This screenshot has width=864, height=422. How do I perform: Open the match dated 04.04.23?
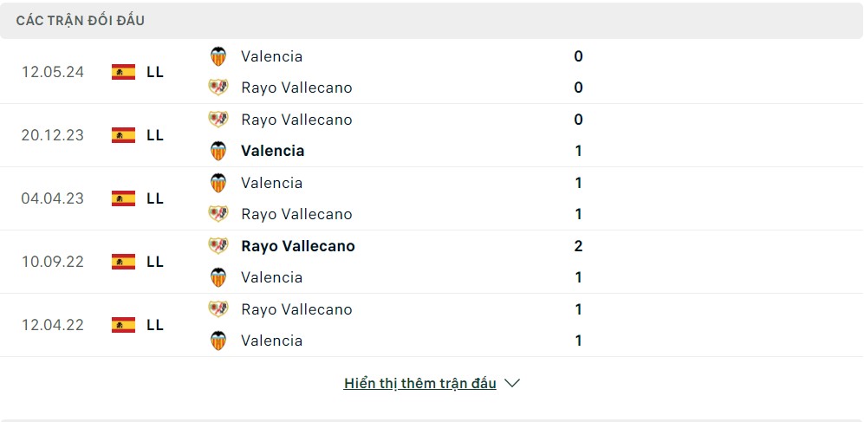(x=53, y=198)
